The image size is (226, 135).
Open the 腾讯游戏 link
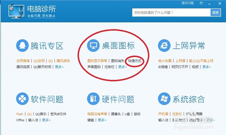click(x=63, y=61)
